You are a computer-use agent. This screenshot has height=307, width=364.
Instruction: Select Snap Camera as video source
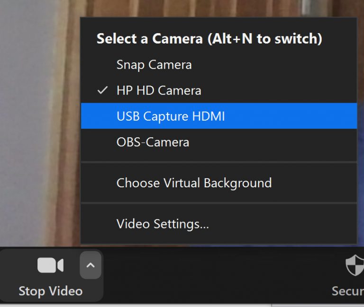pyautogui.click(x=154, y=65)
